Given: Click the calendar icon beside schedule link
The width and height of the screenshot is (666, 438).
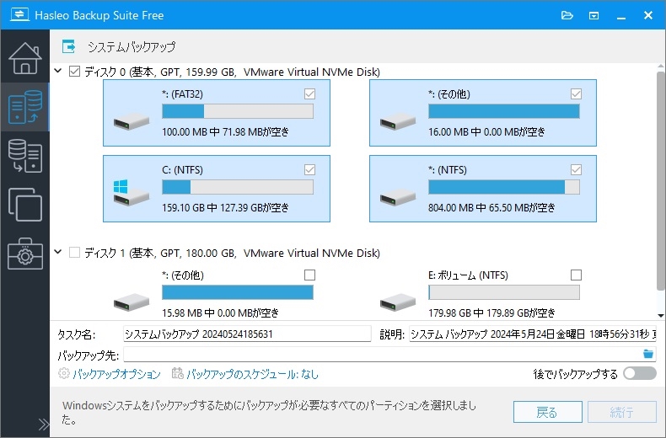Looking at the screenshot, I should click(x=178, y=373).
